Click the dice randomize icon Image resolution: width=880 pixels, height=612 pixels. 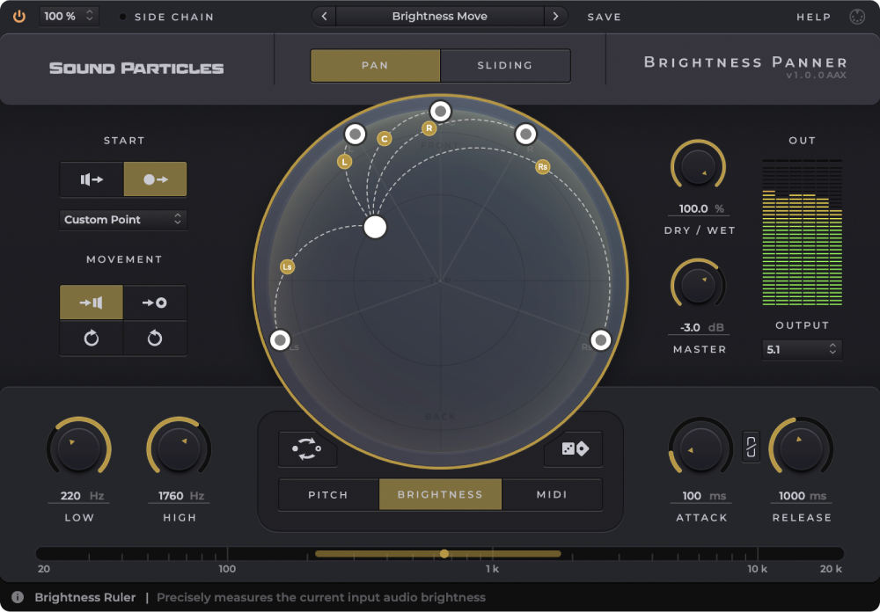click(573, 449)
